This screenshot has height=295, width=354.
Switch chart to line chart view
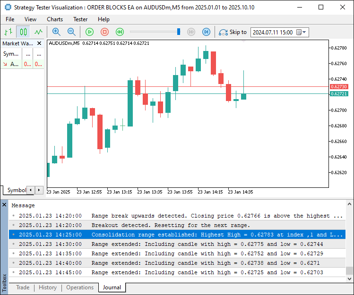coord(38,32)
